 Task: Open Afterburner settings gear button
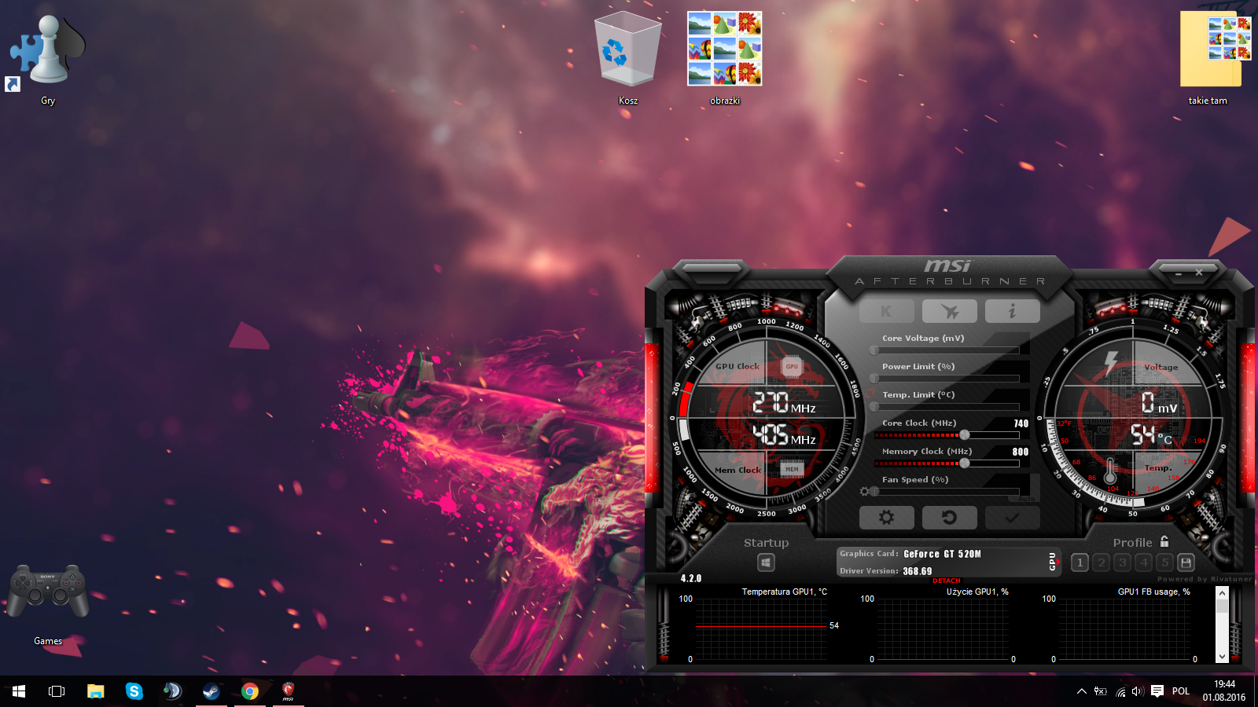(887, 518)
